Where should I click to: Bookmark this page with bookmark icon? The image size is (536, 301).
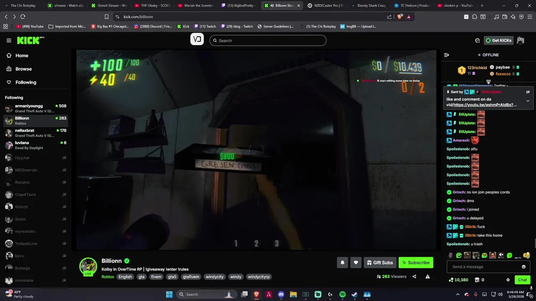click(106, 17)
